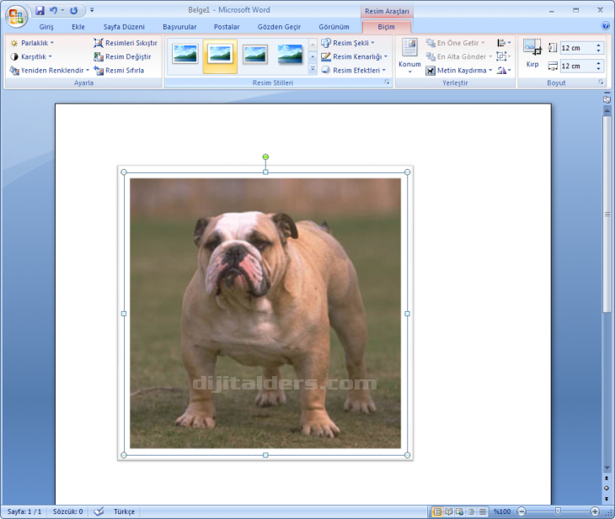Switch to Print Layout view

click(437, 511)
